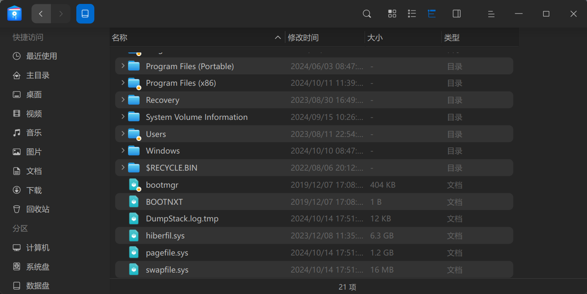The image size is (587, 294).
Task: Click the search magnifier icon in the toolbar
Action: point(367,14)
